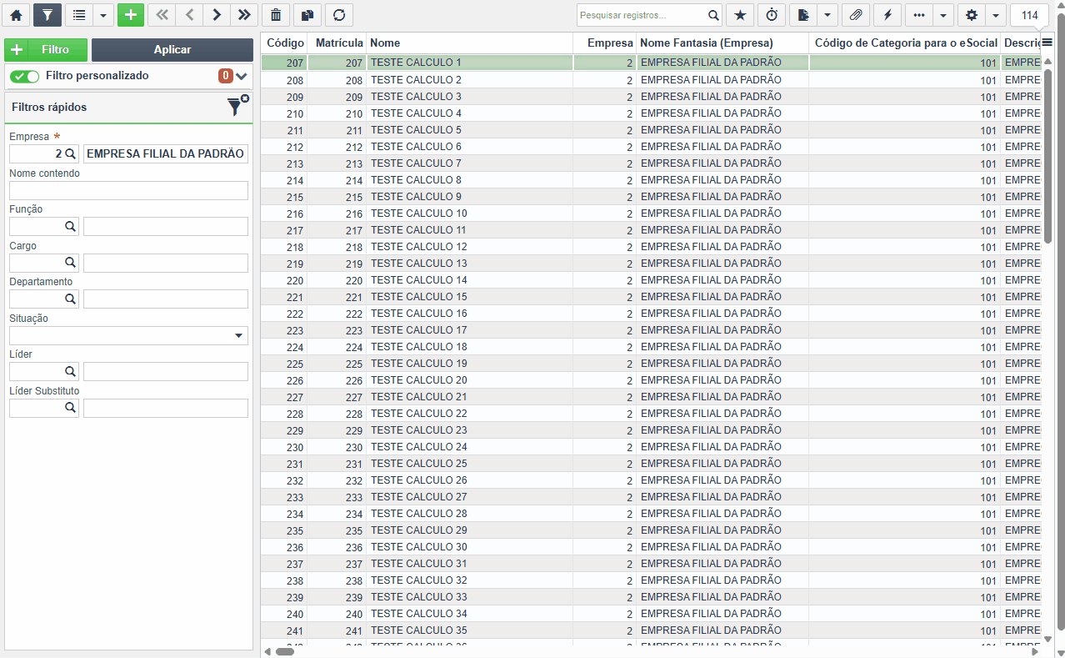Delete record using the trash icon
1065x658 pixels.
pos(276,15)
